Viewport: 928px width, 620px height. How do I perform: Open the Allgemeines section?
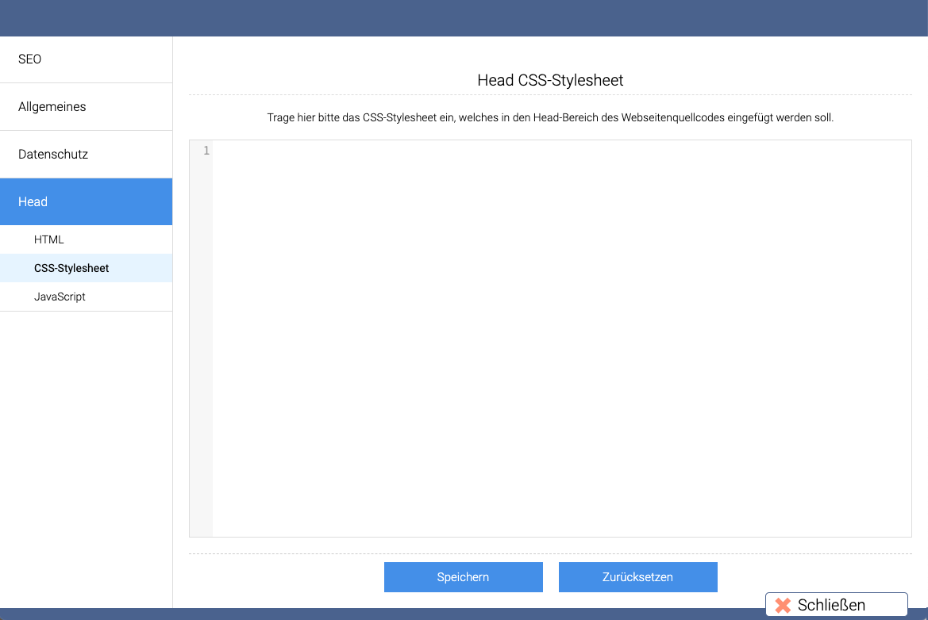pos(86,107)
